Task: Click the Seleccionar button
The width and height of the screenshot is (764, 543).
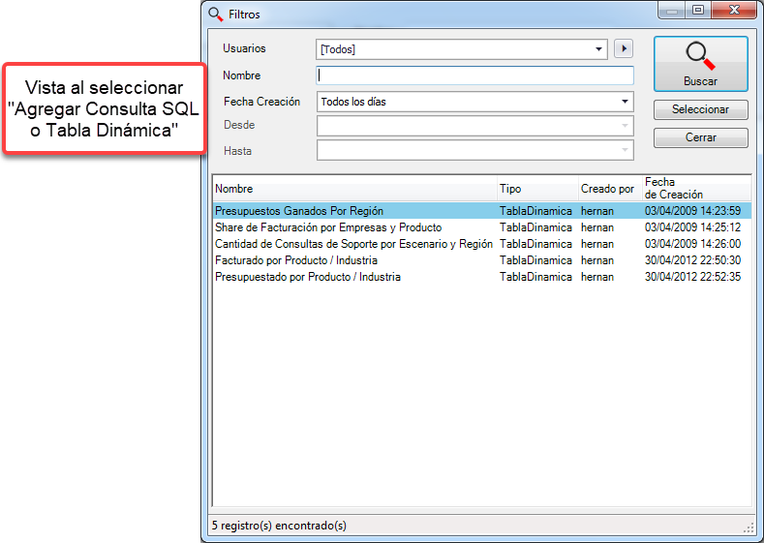Action: [700, 109]
